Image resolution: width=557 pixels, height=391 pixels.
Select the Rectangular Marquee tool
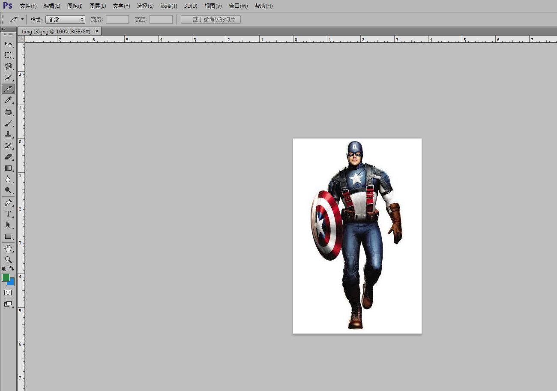tap(8, 55)
